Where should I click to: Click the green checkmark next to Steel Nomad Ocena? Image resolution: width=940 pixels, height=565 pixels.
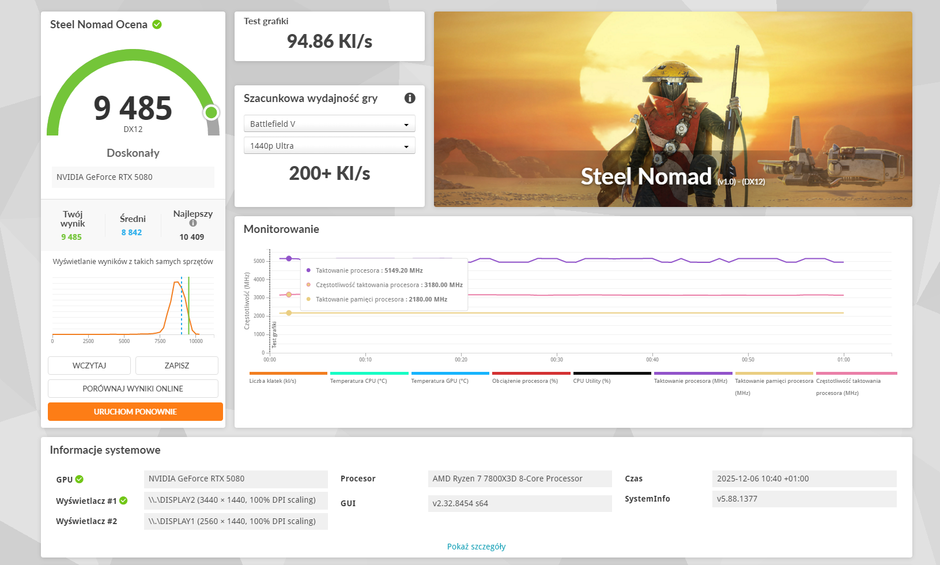coord(157,24)
